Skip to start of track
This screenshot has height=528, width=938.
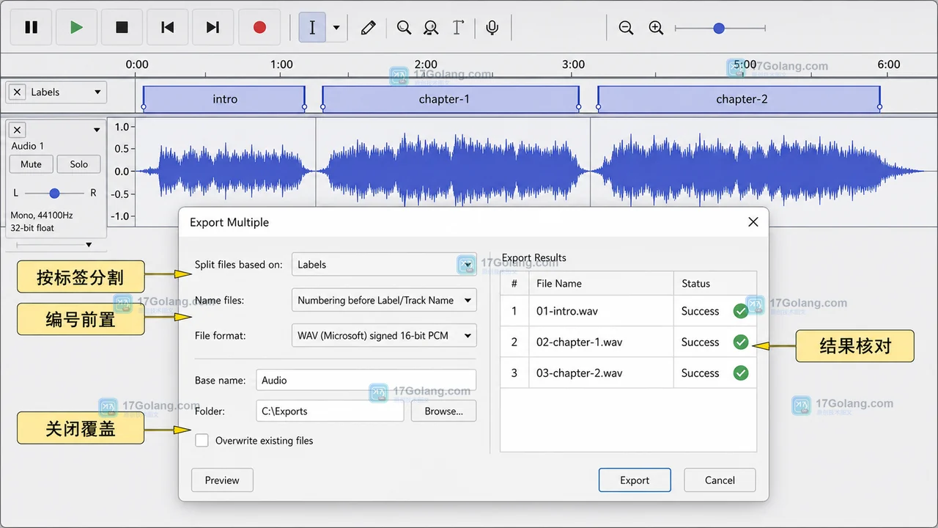coord(167,27)
